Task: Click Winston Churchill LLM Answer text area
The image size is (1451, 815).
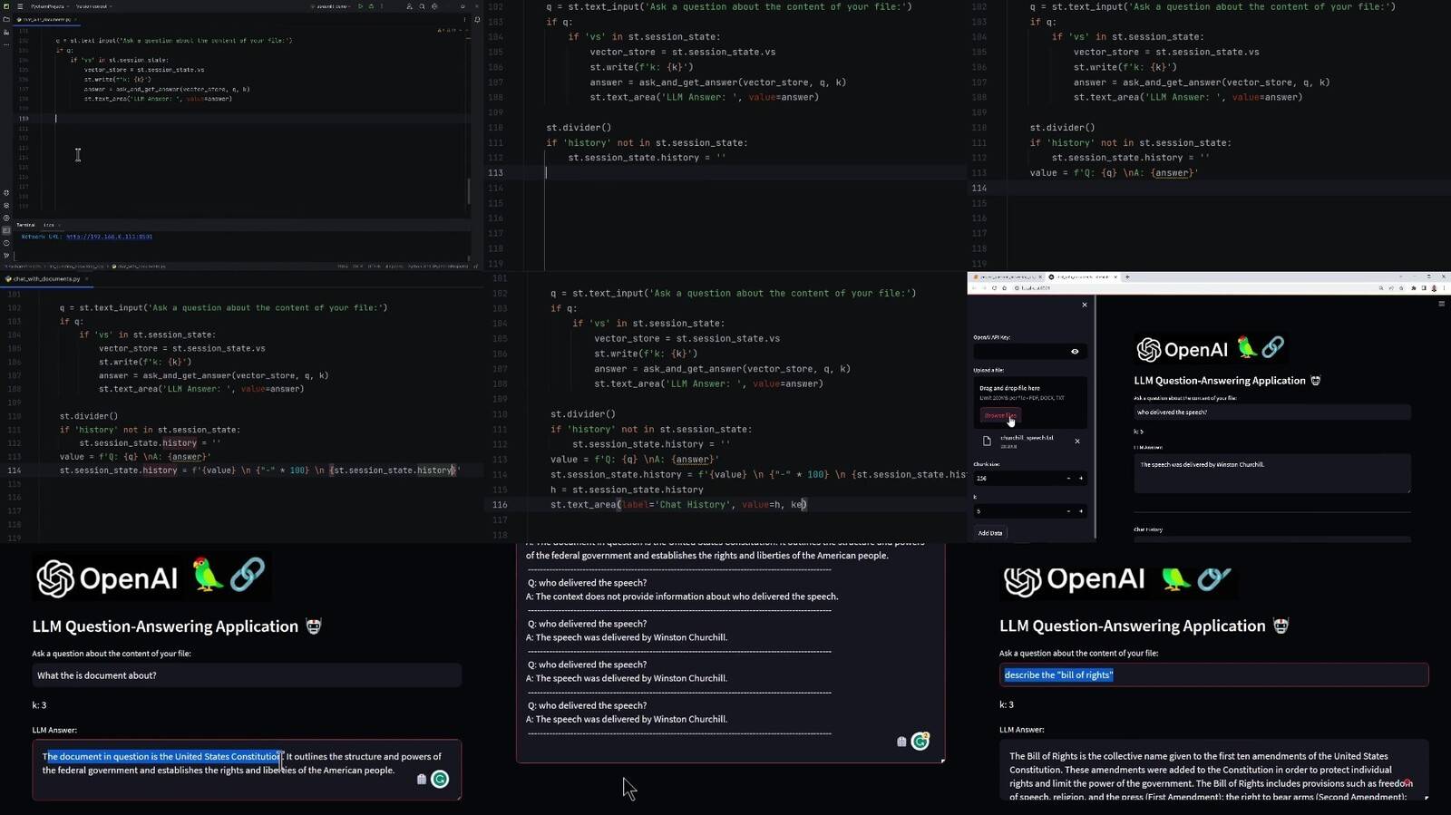Action: (1271, 473)
